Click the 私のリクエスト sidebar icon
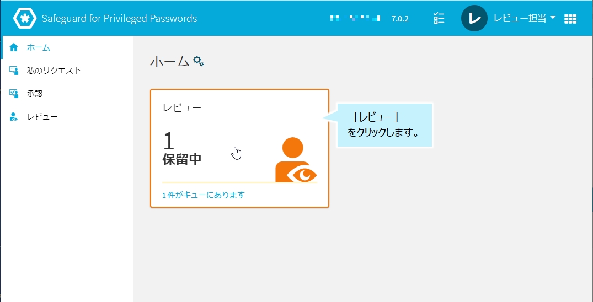 tap(14, 71)
